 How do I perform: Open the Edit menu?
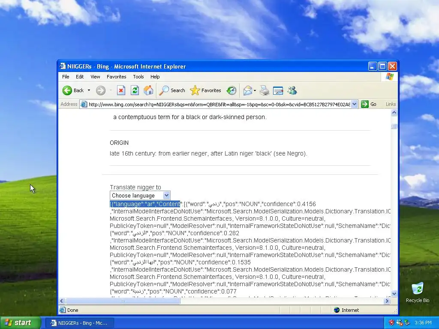[x=80, y=77]
